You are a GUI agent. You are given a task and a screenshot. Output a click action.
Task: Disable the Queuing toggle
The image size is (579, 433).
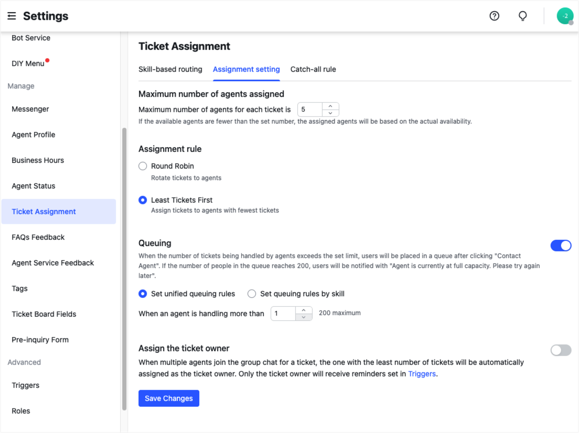pos(561,245)
